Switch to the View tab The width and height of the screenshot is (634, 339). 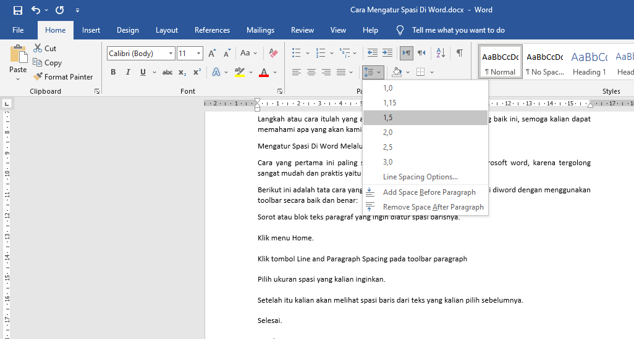click(x=338, y=30)
